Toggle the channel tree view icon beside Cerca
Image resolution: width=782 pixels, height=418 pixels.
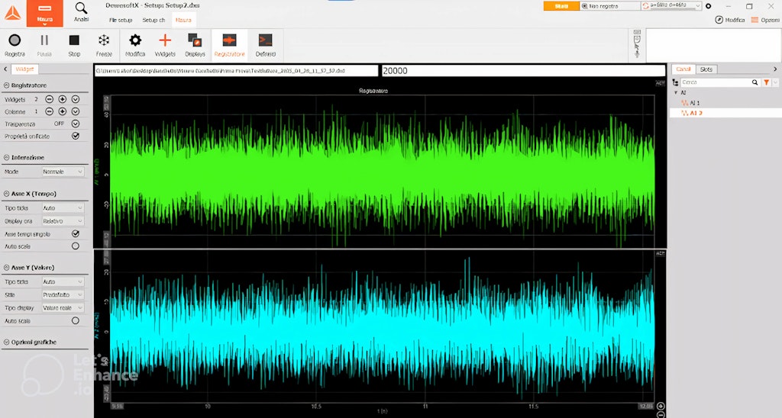click(x=675, y=82)
